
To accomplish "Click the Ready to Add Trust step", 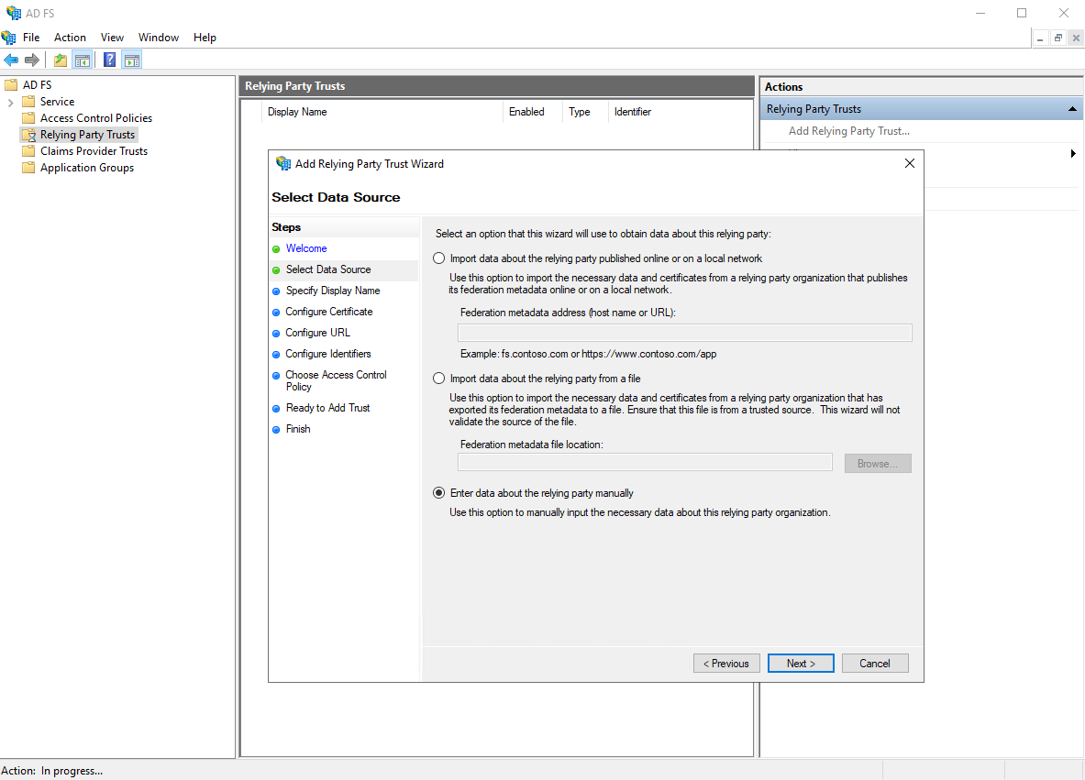I will click(328, 408).
